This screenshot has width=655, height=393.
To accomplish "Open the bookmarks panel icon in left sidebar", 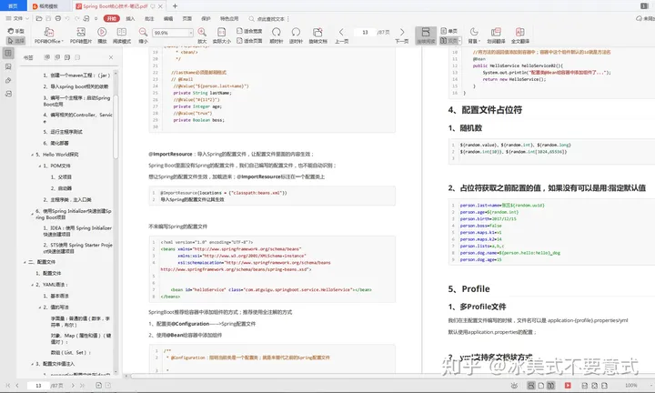I will [x=8, y=53].
